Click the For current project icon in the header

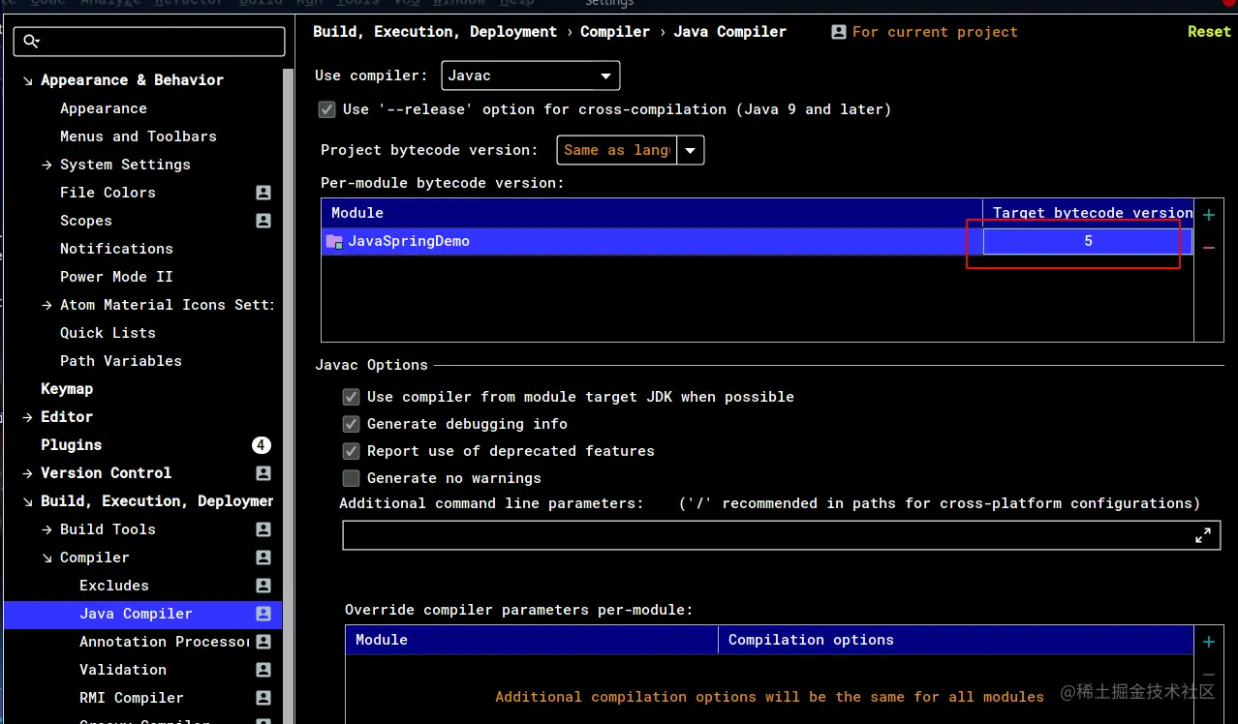click(839, 32)
